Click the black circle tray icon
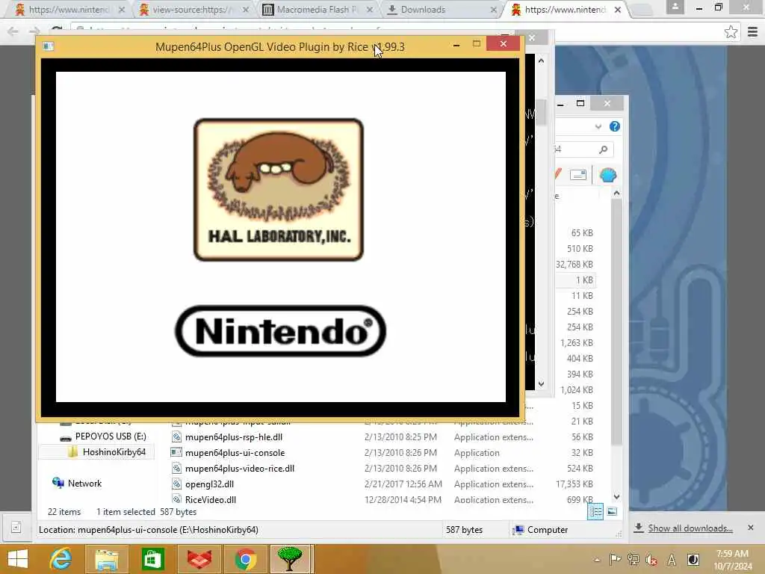The image size is (765, 574). [x=693, y=559]
